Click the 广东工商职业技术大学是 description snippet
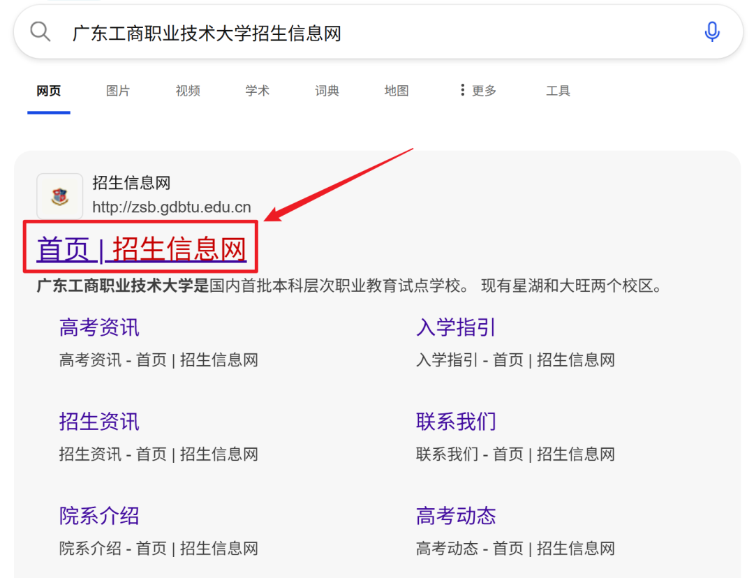The width and height of the screenshot is (754, 578). [348, 286]
